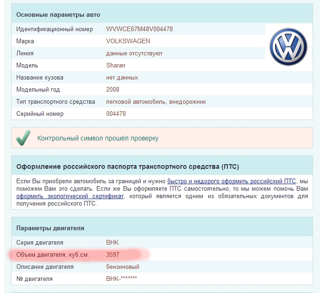Click 'Основные параметры авто' heading
Viewport: 329px width, 293px height.
[58, 15]
